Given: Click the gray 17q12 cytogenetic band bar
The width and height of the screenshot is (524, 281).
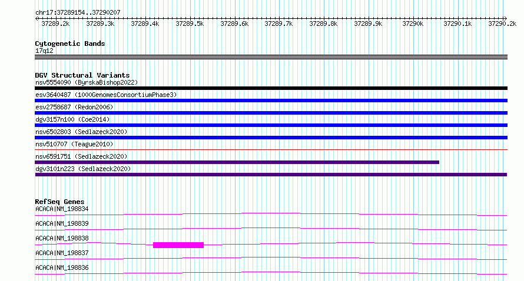Looking at the screenshot, I should [271, 57].
